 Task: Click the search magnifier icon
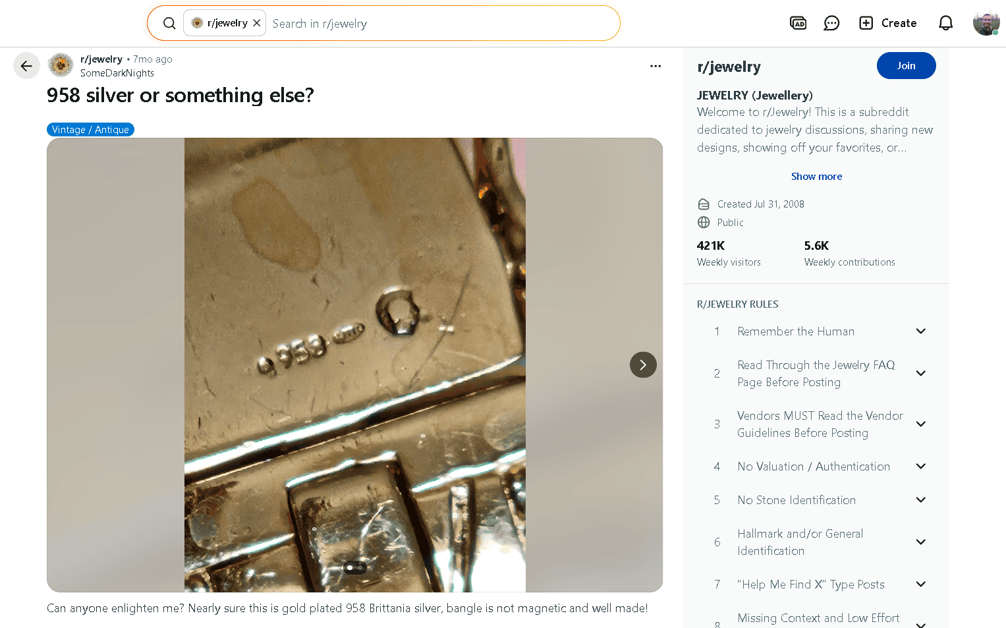coord(169,23)
